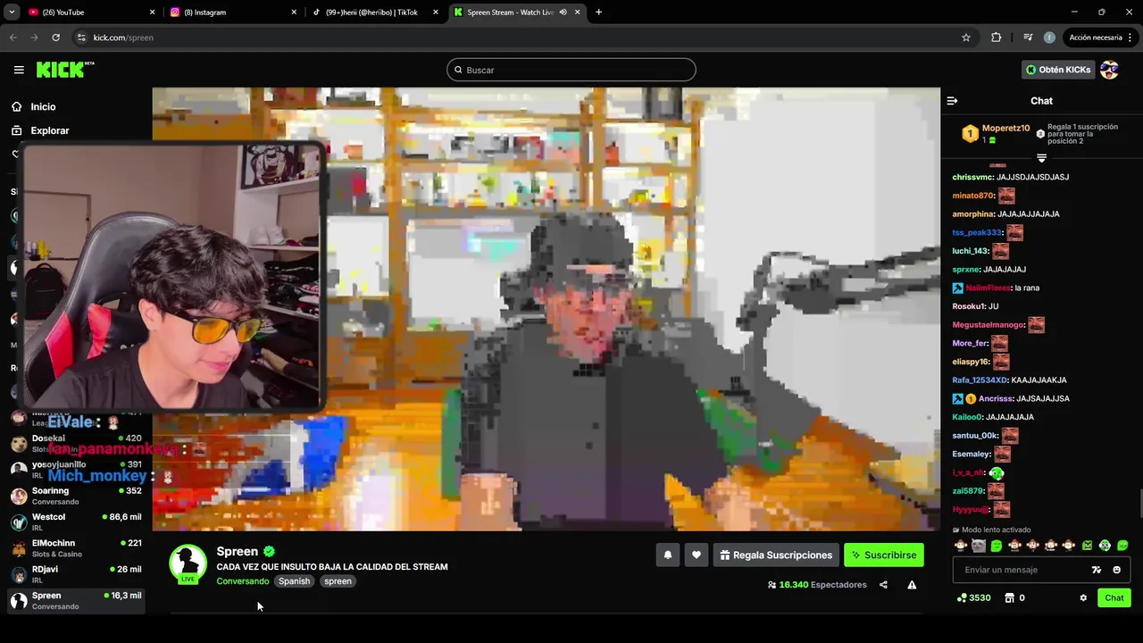The height and width of the screenshot is (643, 1143).
Task: Open yosoyjuanillo channel in sidebar
Action: click(76, 469)
